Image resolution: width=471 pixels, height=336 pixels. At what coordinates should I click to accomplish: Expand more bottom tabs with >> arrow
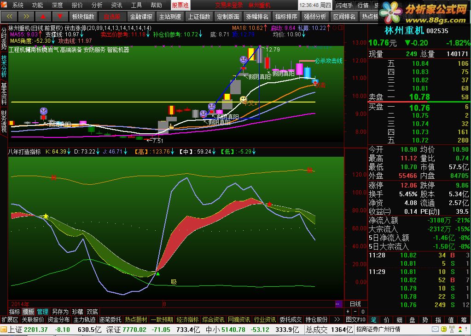click(x=337, y=319)
